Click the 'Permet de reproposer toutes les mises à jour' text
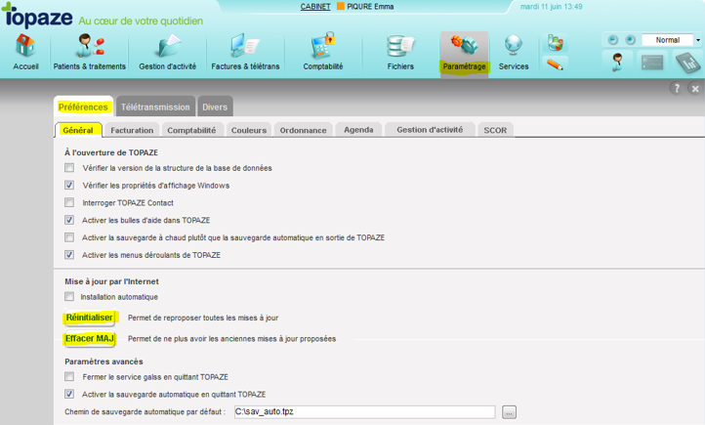This screenshot has width=705, height=425. coord(203,318)
